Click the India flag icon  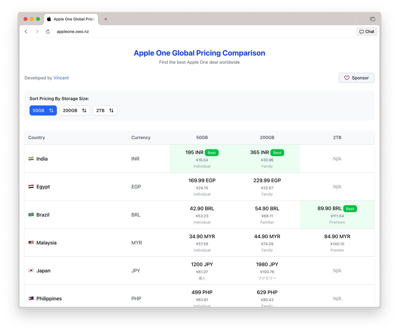(x=31, y=159)
